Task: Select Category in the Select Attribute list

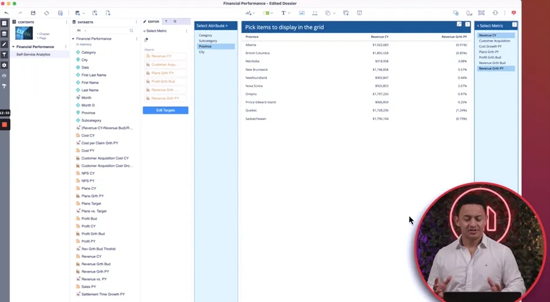Action: point(205,35)
